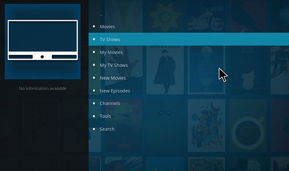Click the bullet icon beside Tools

pyautogui.click(x=94, y=116)
